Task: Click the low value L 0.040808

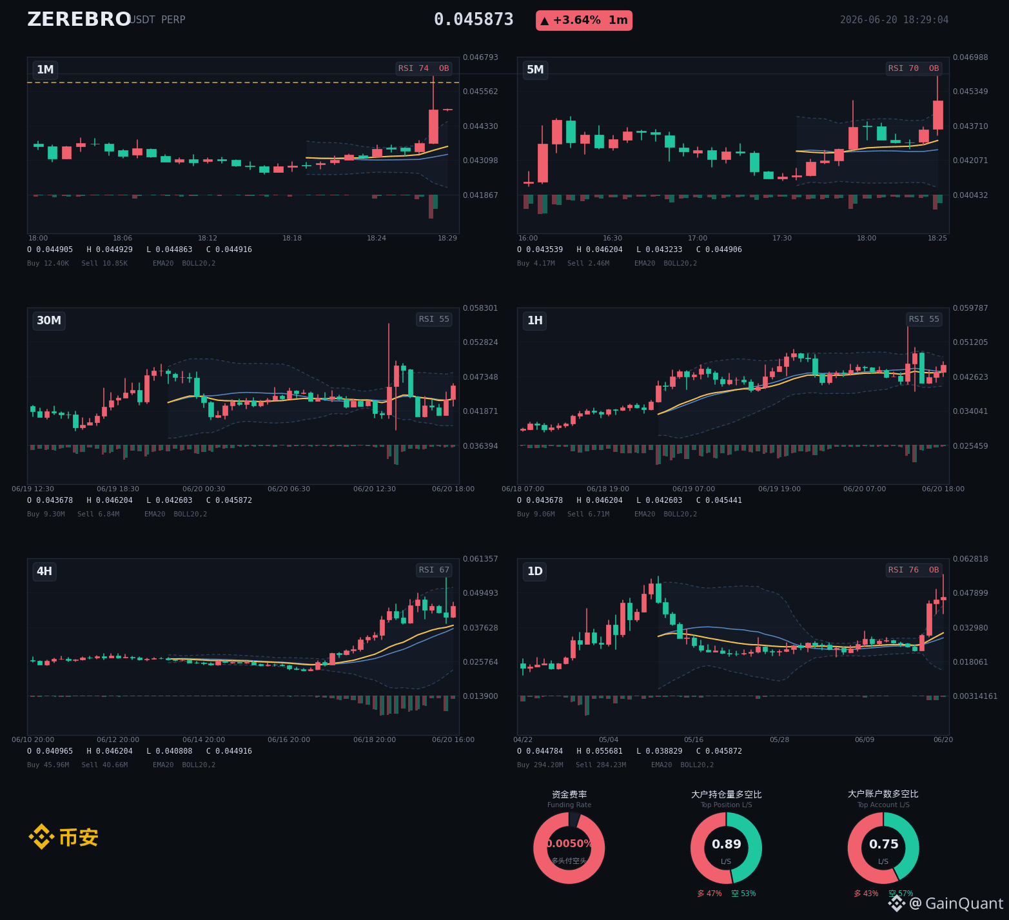Action: click(x=170, y=751)
